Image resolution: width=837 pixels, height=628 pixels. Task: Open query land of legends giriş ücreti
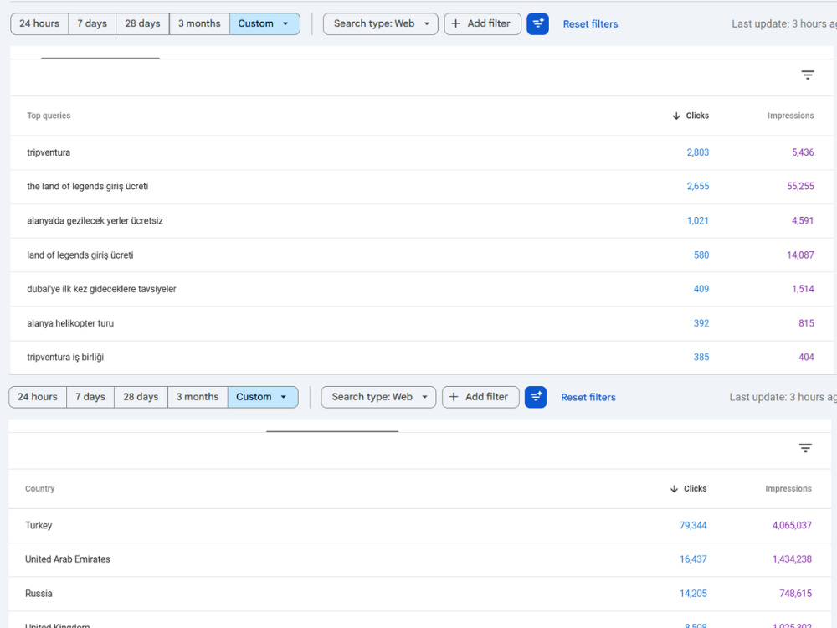click(421, 255)
